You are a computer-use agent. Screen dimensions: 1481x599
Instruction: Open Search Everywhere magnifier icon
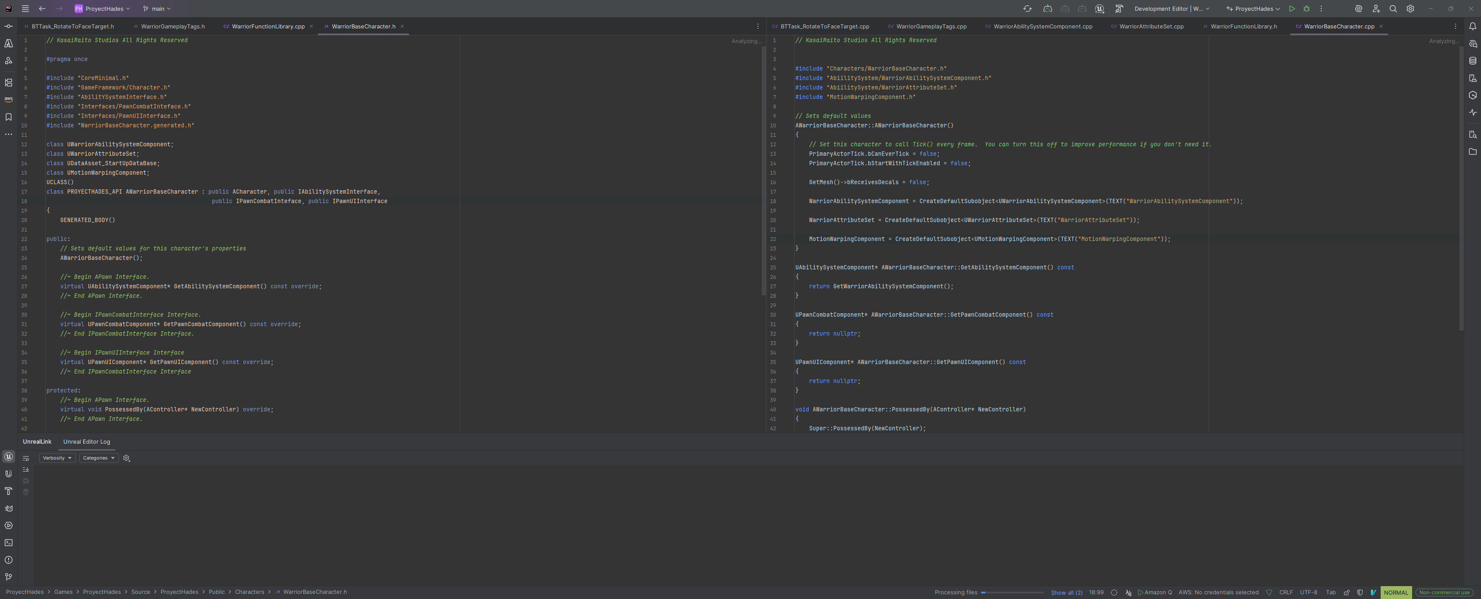tap(1393, 9)
